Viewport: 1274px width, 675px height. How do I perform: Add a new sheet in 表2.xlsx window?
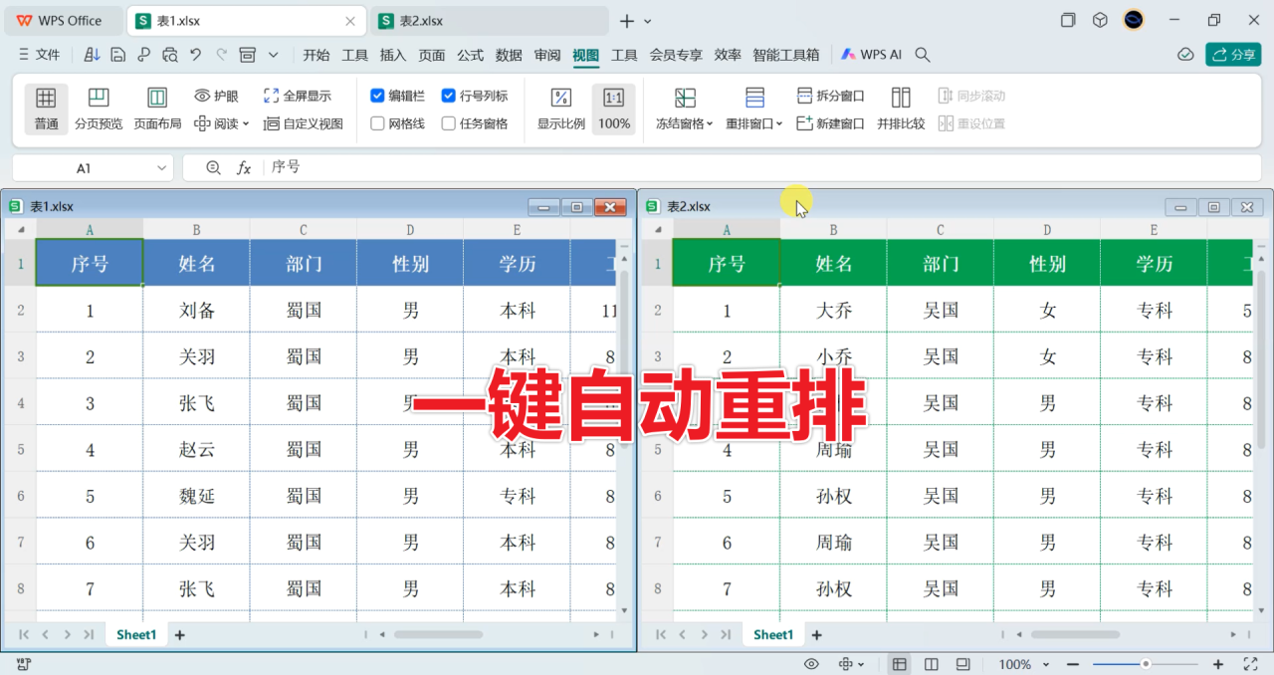817,634
